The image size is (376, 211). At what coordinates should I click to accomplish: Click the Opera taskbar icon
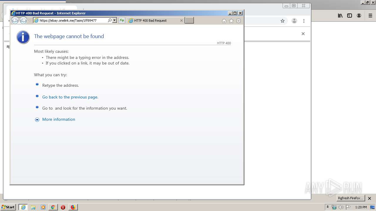click(x=63, y=207)
